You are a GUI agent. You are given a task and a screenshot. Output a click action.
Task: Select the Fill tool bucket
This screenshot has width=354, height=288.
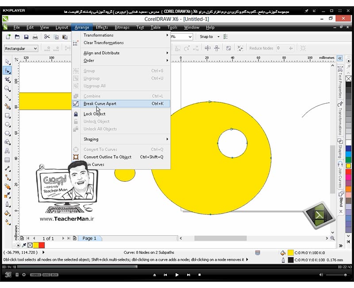(x=7, y=213)
